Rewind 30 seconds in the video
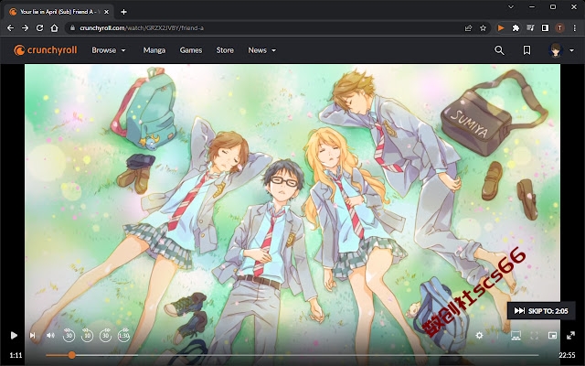585x366 pixels. tap(69, 336)
